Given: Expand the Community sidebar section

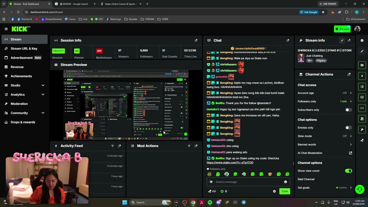Looking at the screenshot, I should [43, 113].
